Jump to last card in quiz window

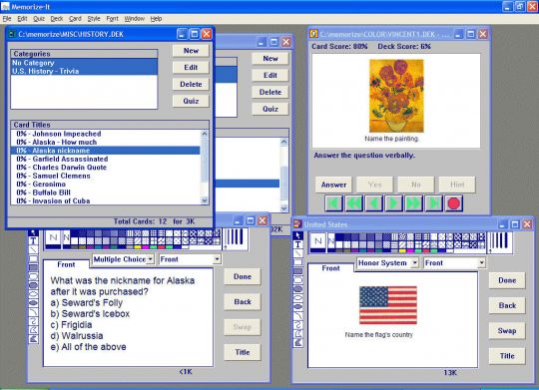pyautogui.click(x=433, y=203)
